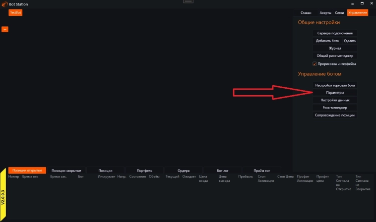Switch to Позиции закрытые tab

(x=66, y=170)
